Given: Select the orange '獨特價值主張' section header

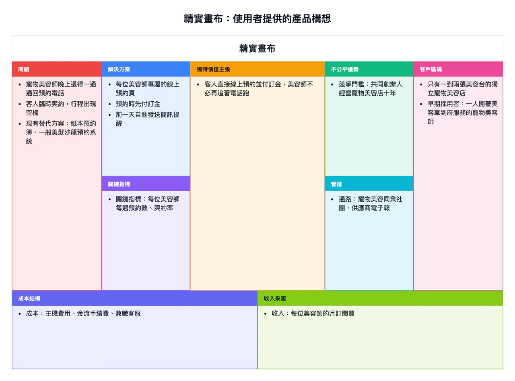Looking at the screenshot, I should click(x=257, y=69).
